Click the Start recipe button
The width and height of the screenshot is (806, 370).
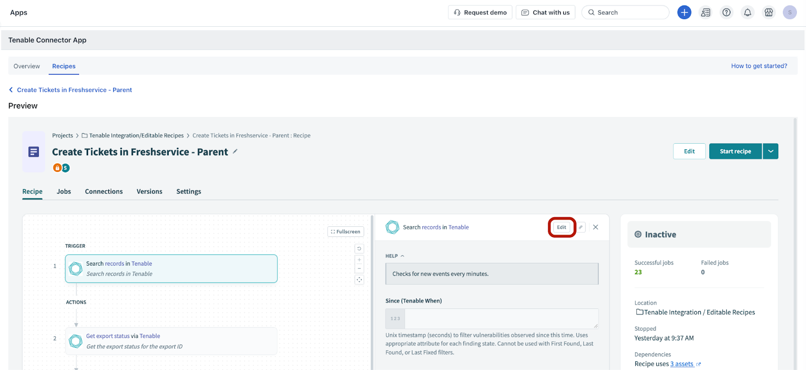pyautogui.click(x=735, y=151)
